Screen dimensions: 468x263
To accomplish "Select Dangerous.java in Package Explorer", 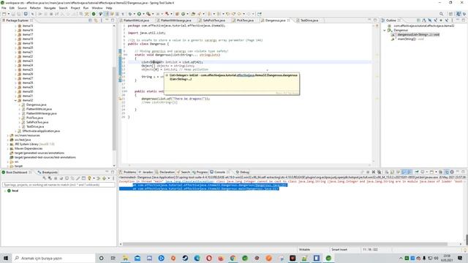I will pyautogui.click(x=36, y=104).
